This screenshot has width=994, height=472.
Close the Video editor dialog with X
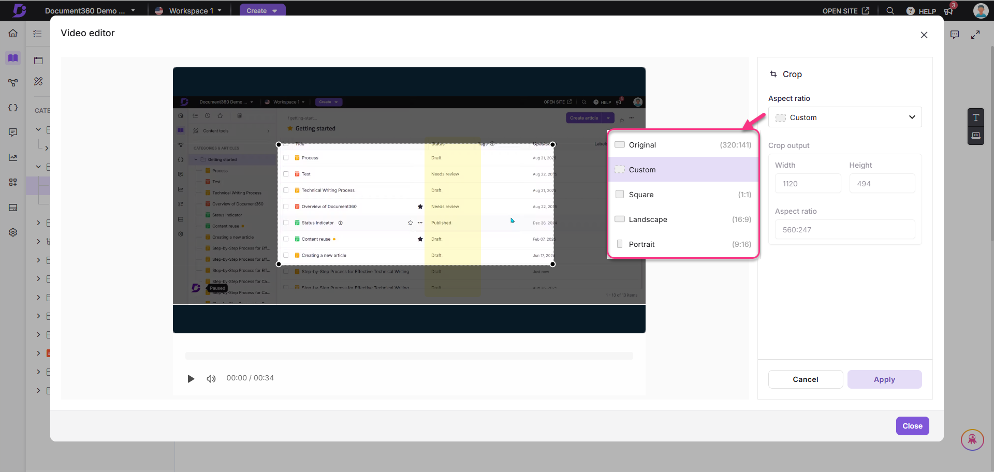[924, 35]
